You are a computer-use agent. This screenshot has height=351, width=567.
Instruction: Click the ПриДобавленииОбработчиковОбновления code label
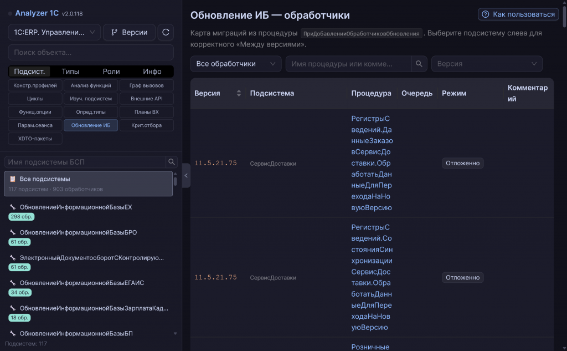click(361, 33)
